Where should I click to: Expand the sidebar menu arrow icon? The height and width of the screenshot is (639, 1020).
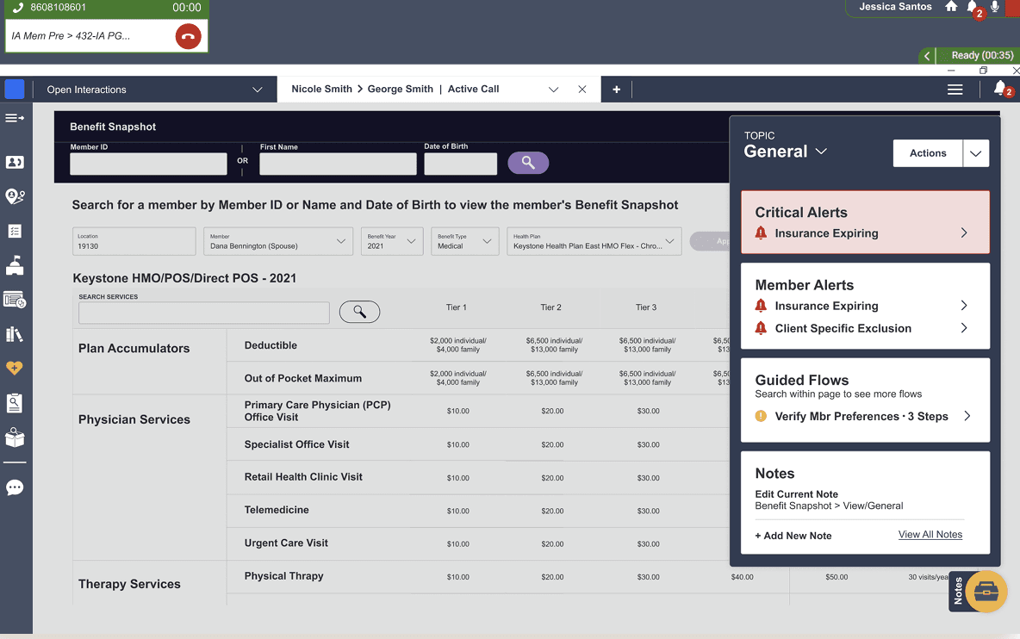pyautogui.click(x=15, y=118)
